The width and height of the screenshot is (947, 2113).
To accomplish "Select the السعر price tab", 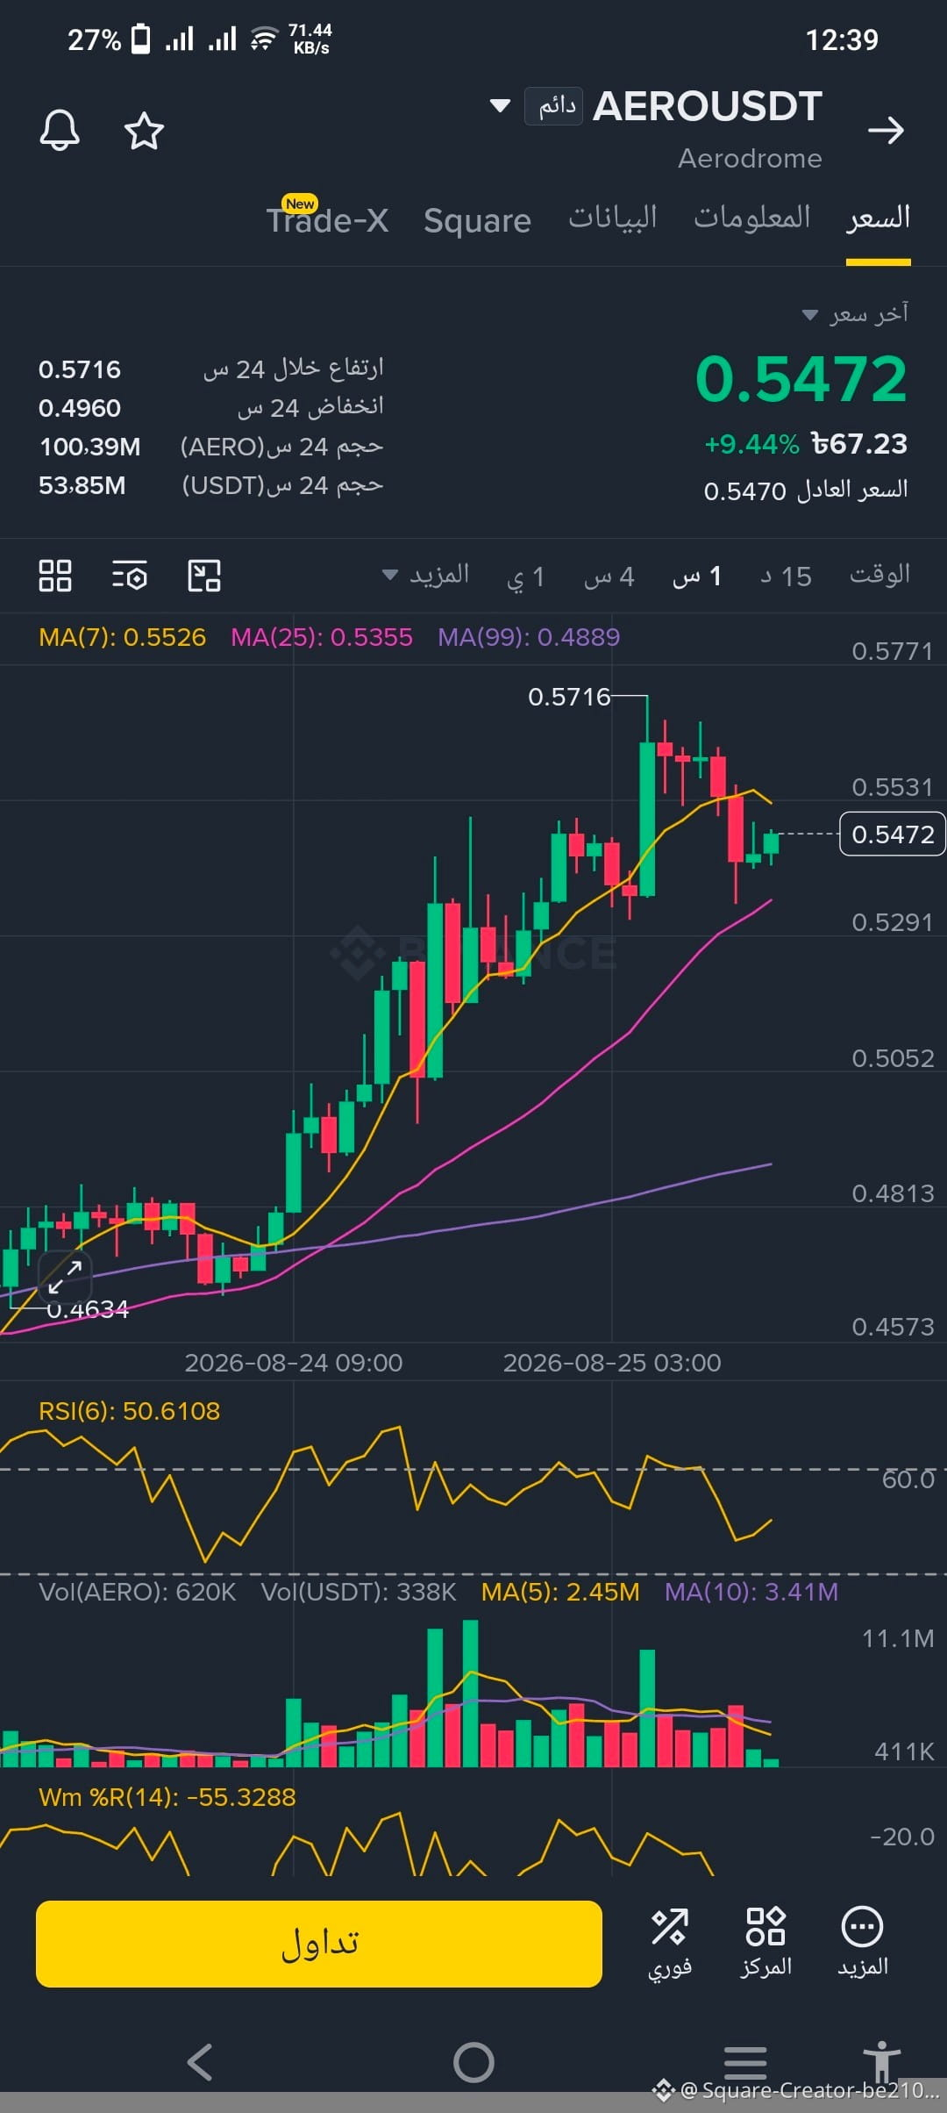I will pos(879,218).
